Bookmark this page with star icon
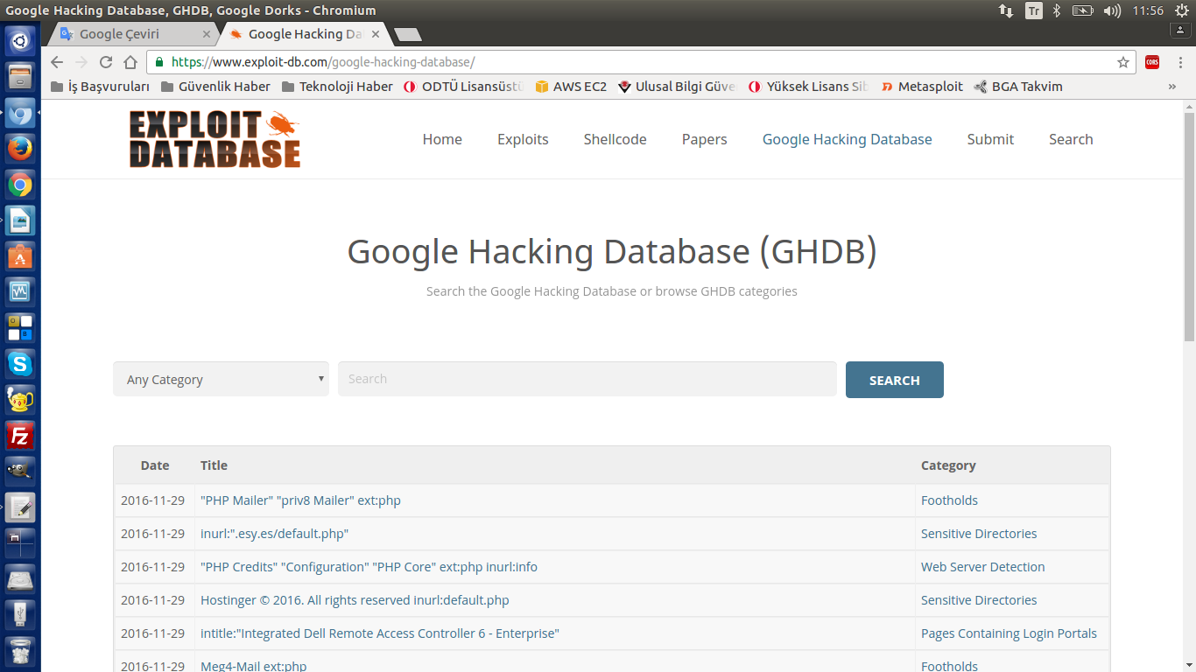The height and width of the screenshot is (672, 1196). pos(1123,62)
